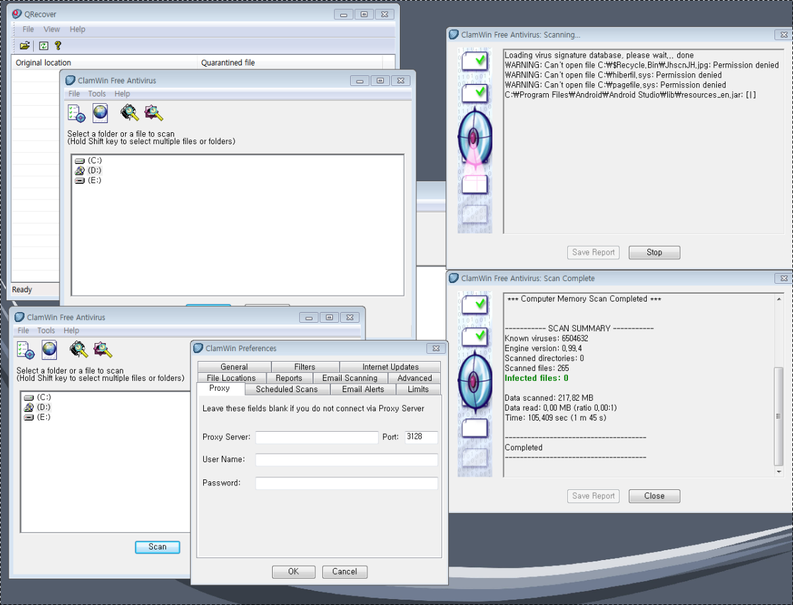
Task: Click the blue Scan button
Action: pyautogui.click(x=158, y=547)
